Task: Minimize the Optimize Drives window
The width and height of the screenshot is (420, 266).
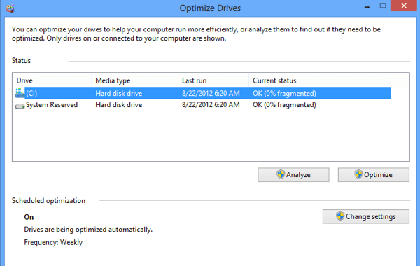Action: pos(367,6)
